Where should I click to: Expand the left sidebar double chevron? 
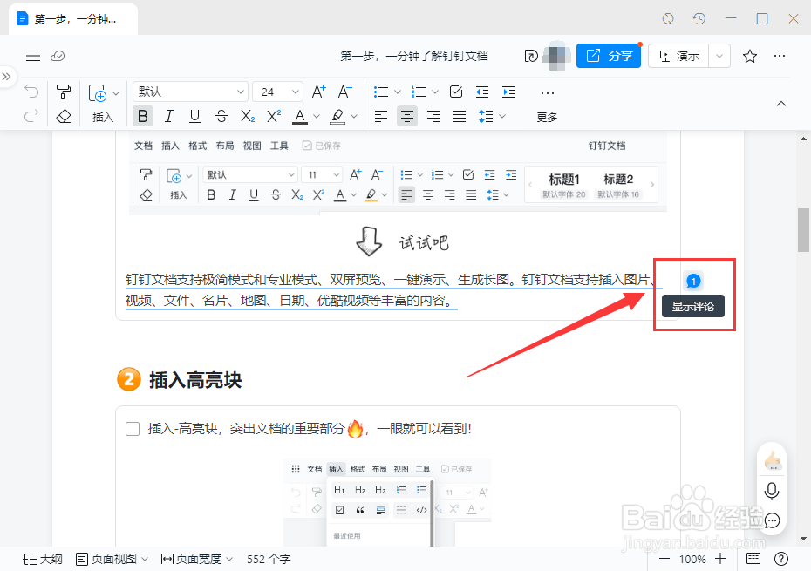point(6,77)
